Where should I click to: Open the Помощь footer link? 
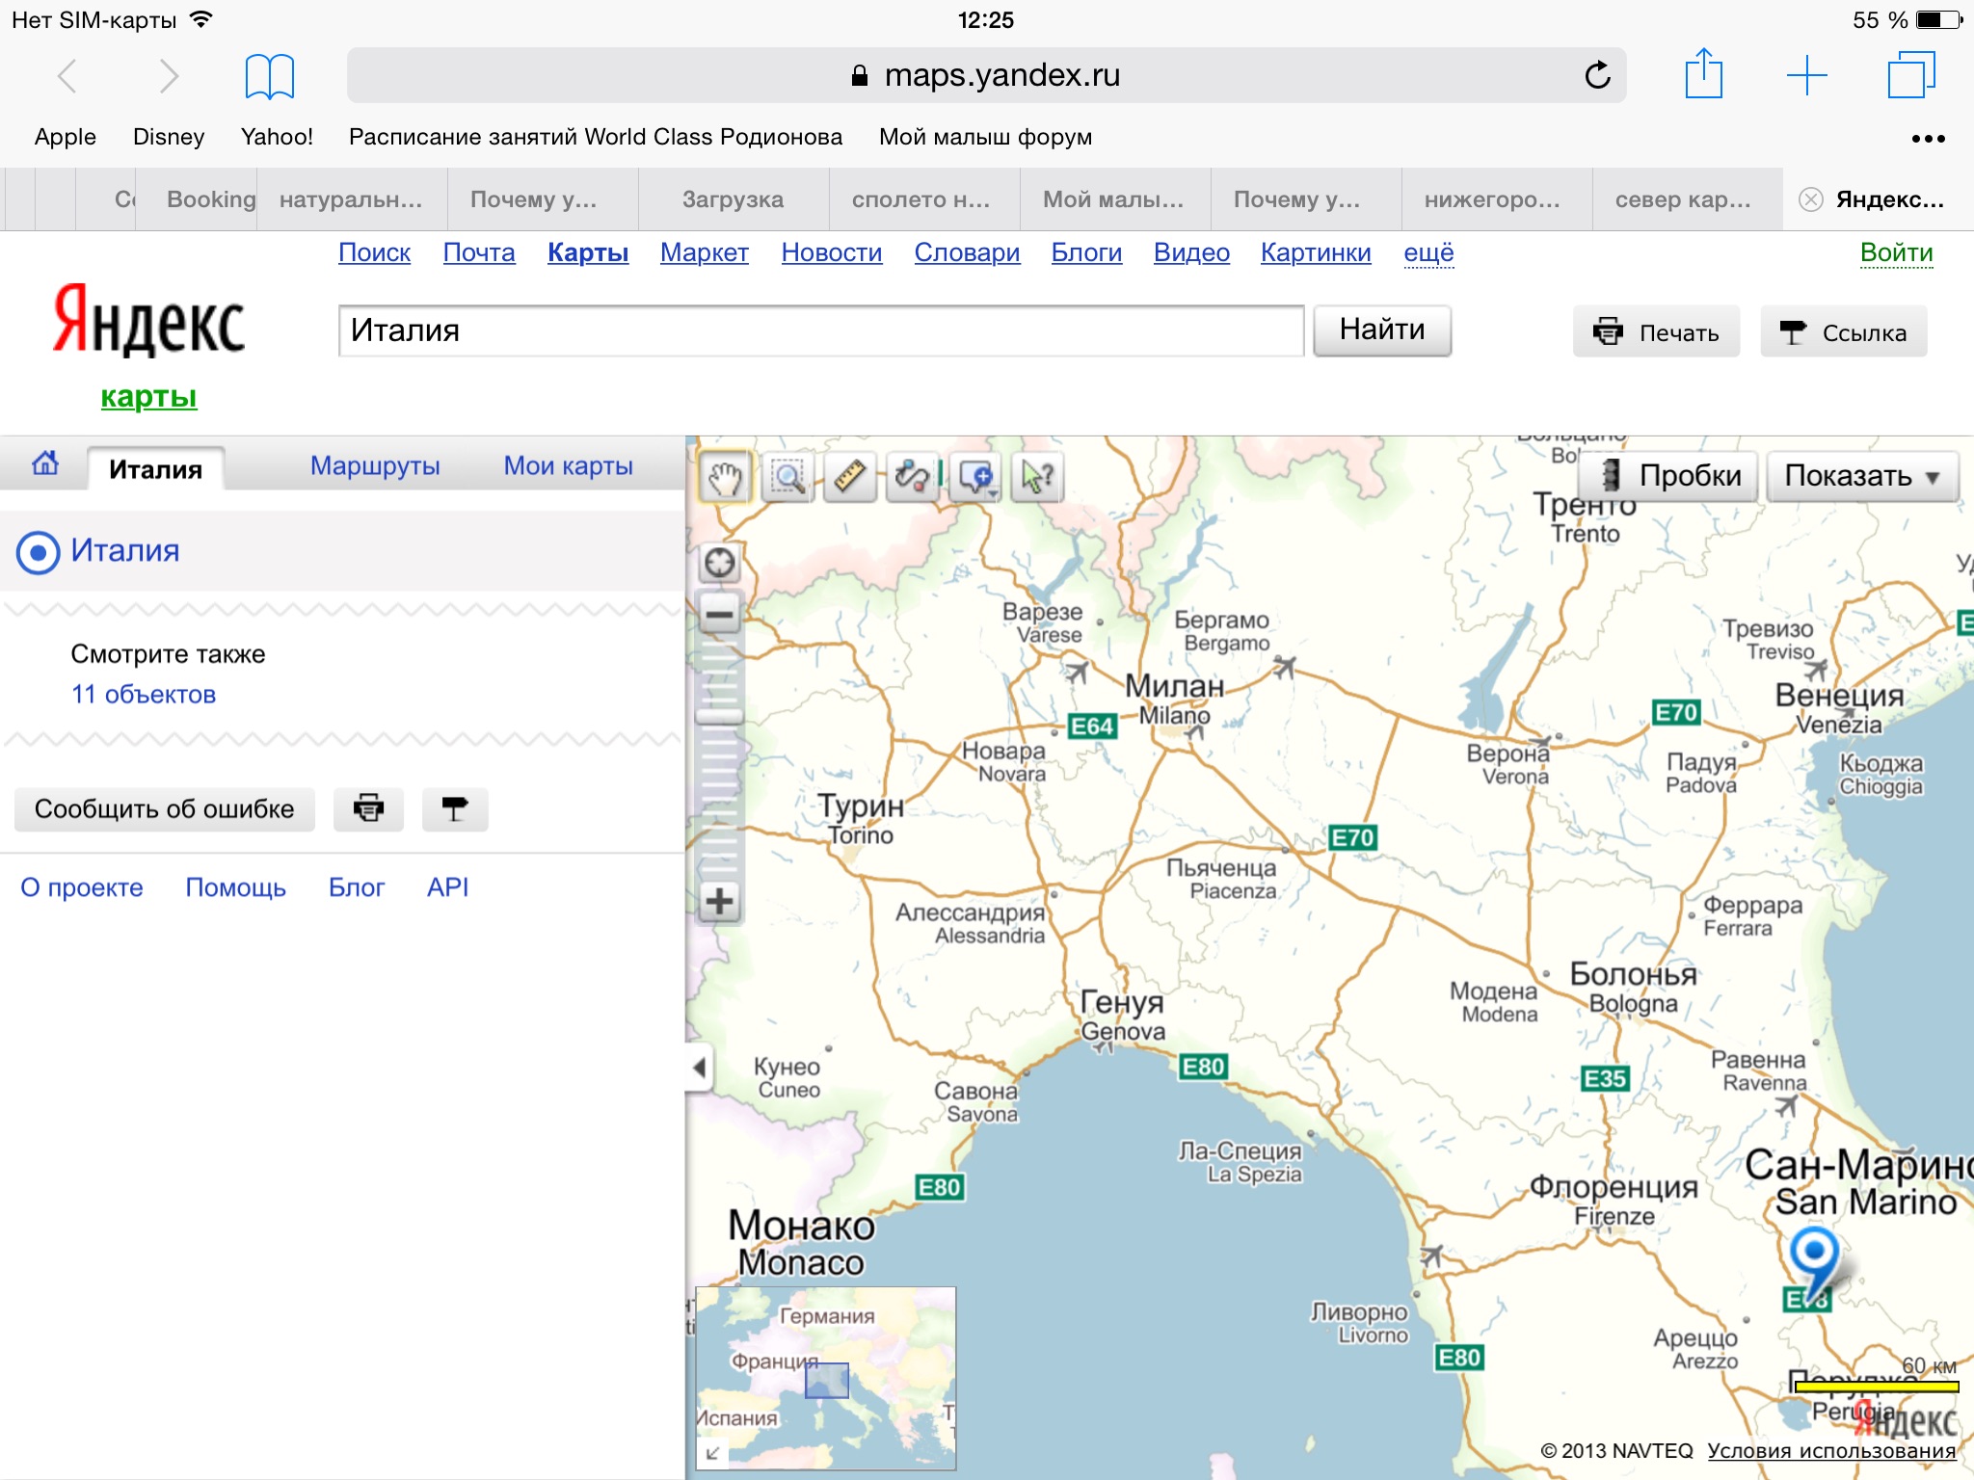coord(236,887)
